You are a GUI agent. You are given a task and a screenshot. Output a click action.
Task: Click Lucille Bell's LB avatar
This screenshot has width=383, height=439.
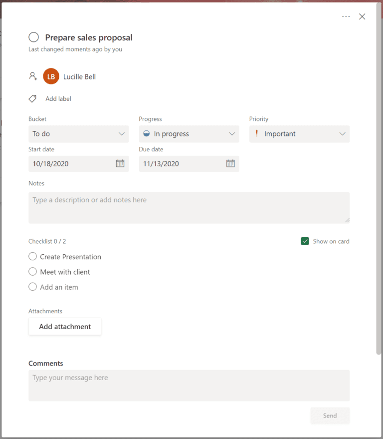point(50,76)
